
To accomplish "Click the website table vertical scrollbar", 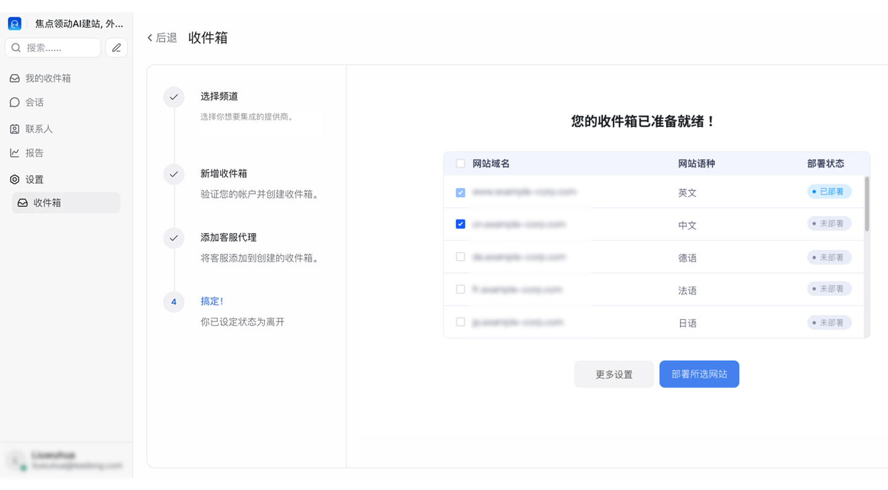I will [867, 204].
